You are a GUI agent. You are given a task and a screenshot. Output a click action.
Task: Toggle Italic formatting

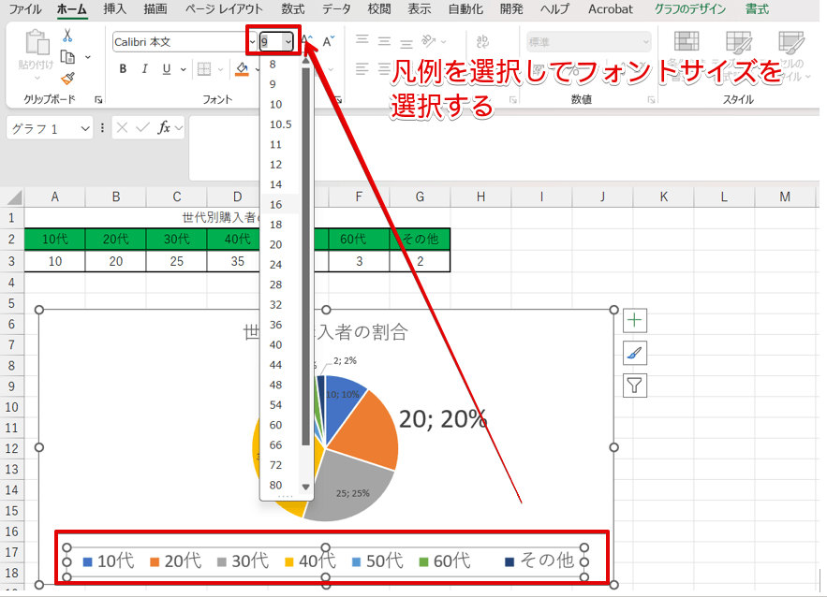click(x=145, y=69)
